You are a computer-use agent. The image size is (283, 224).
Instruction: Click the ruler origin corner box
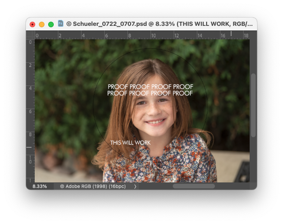[x=31, y=35]
